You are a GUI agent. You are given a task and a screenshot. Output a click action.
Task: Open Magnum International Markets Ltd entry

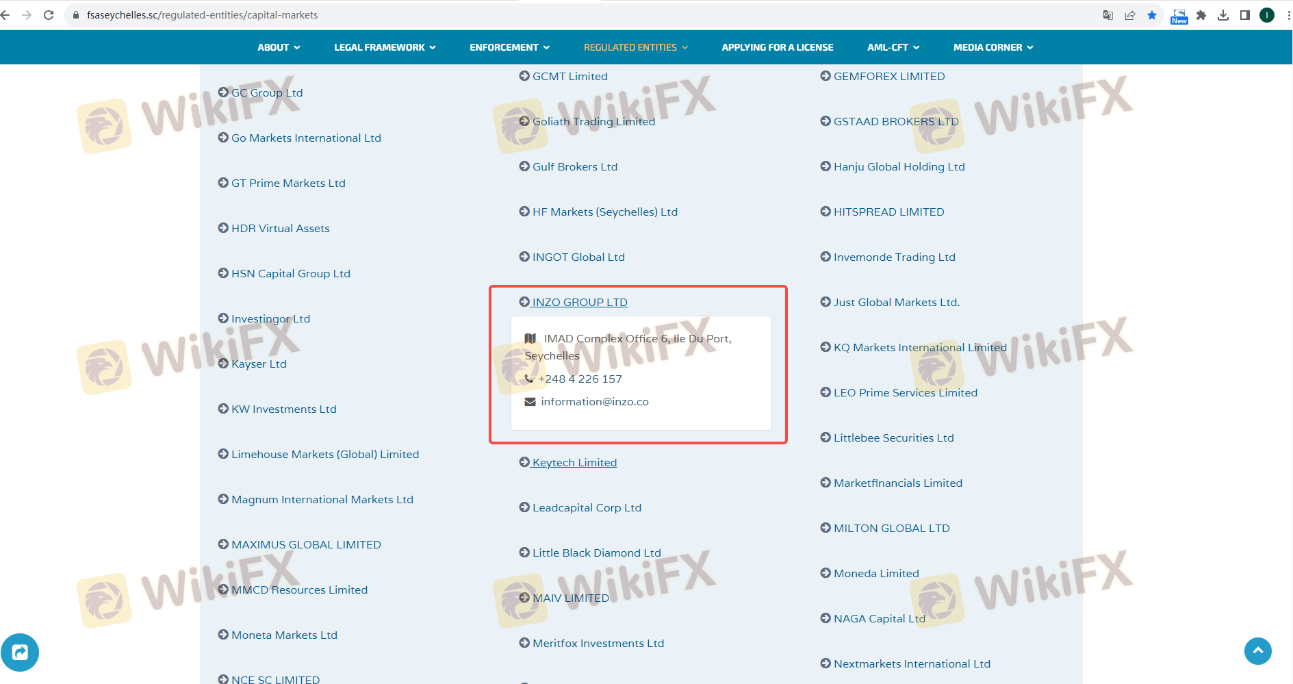click(322, 499)
